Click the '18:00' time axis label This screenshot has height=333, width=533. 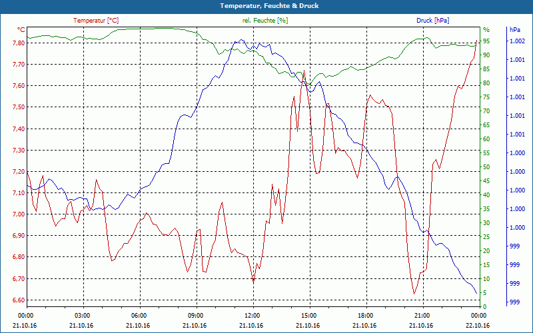coord(364,316)
